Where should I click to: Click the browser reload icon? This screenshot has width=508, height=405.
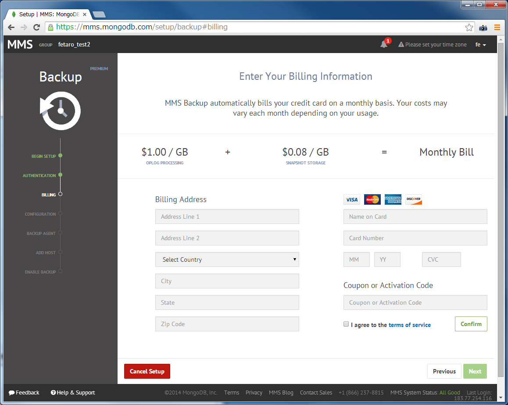(x=37, y=27)
